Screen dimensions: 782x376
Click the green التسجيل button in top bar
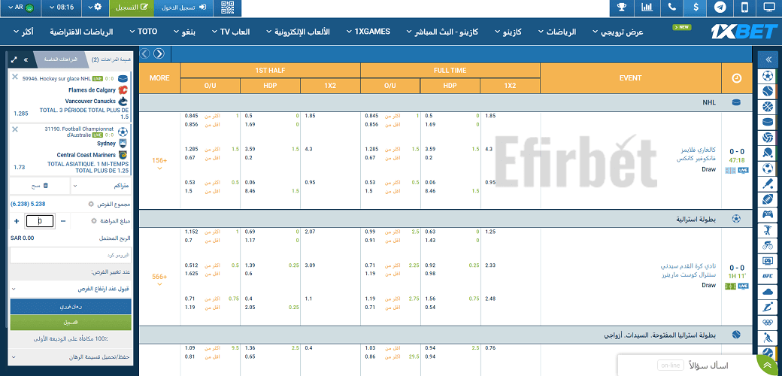point(132,8)
